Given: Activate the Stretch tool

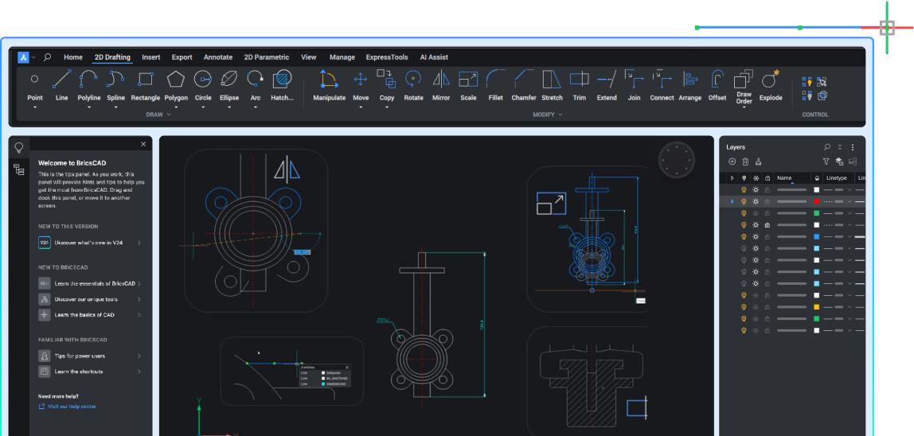Looking at the screenshot, I should pyautogui.click(x=552, y=85).
